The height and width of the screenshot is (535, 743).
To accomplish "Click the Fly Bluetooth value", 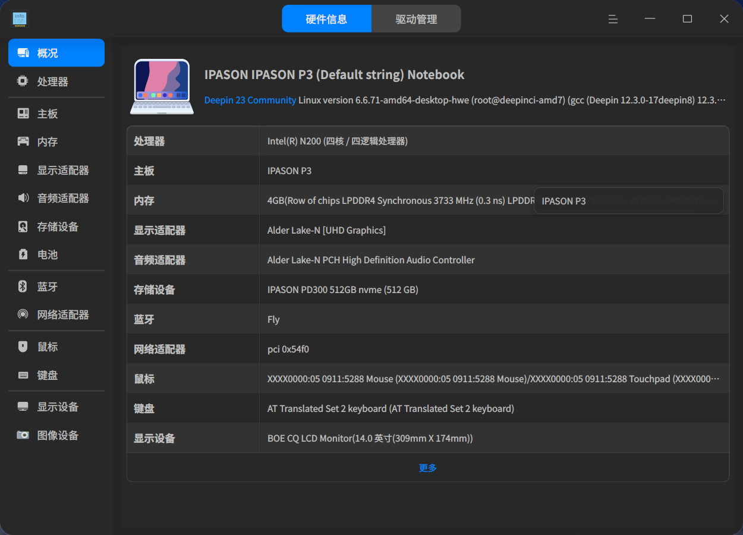I will point(273,319).
